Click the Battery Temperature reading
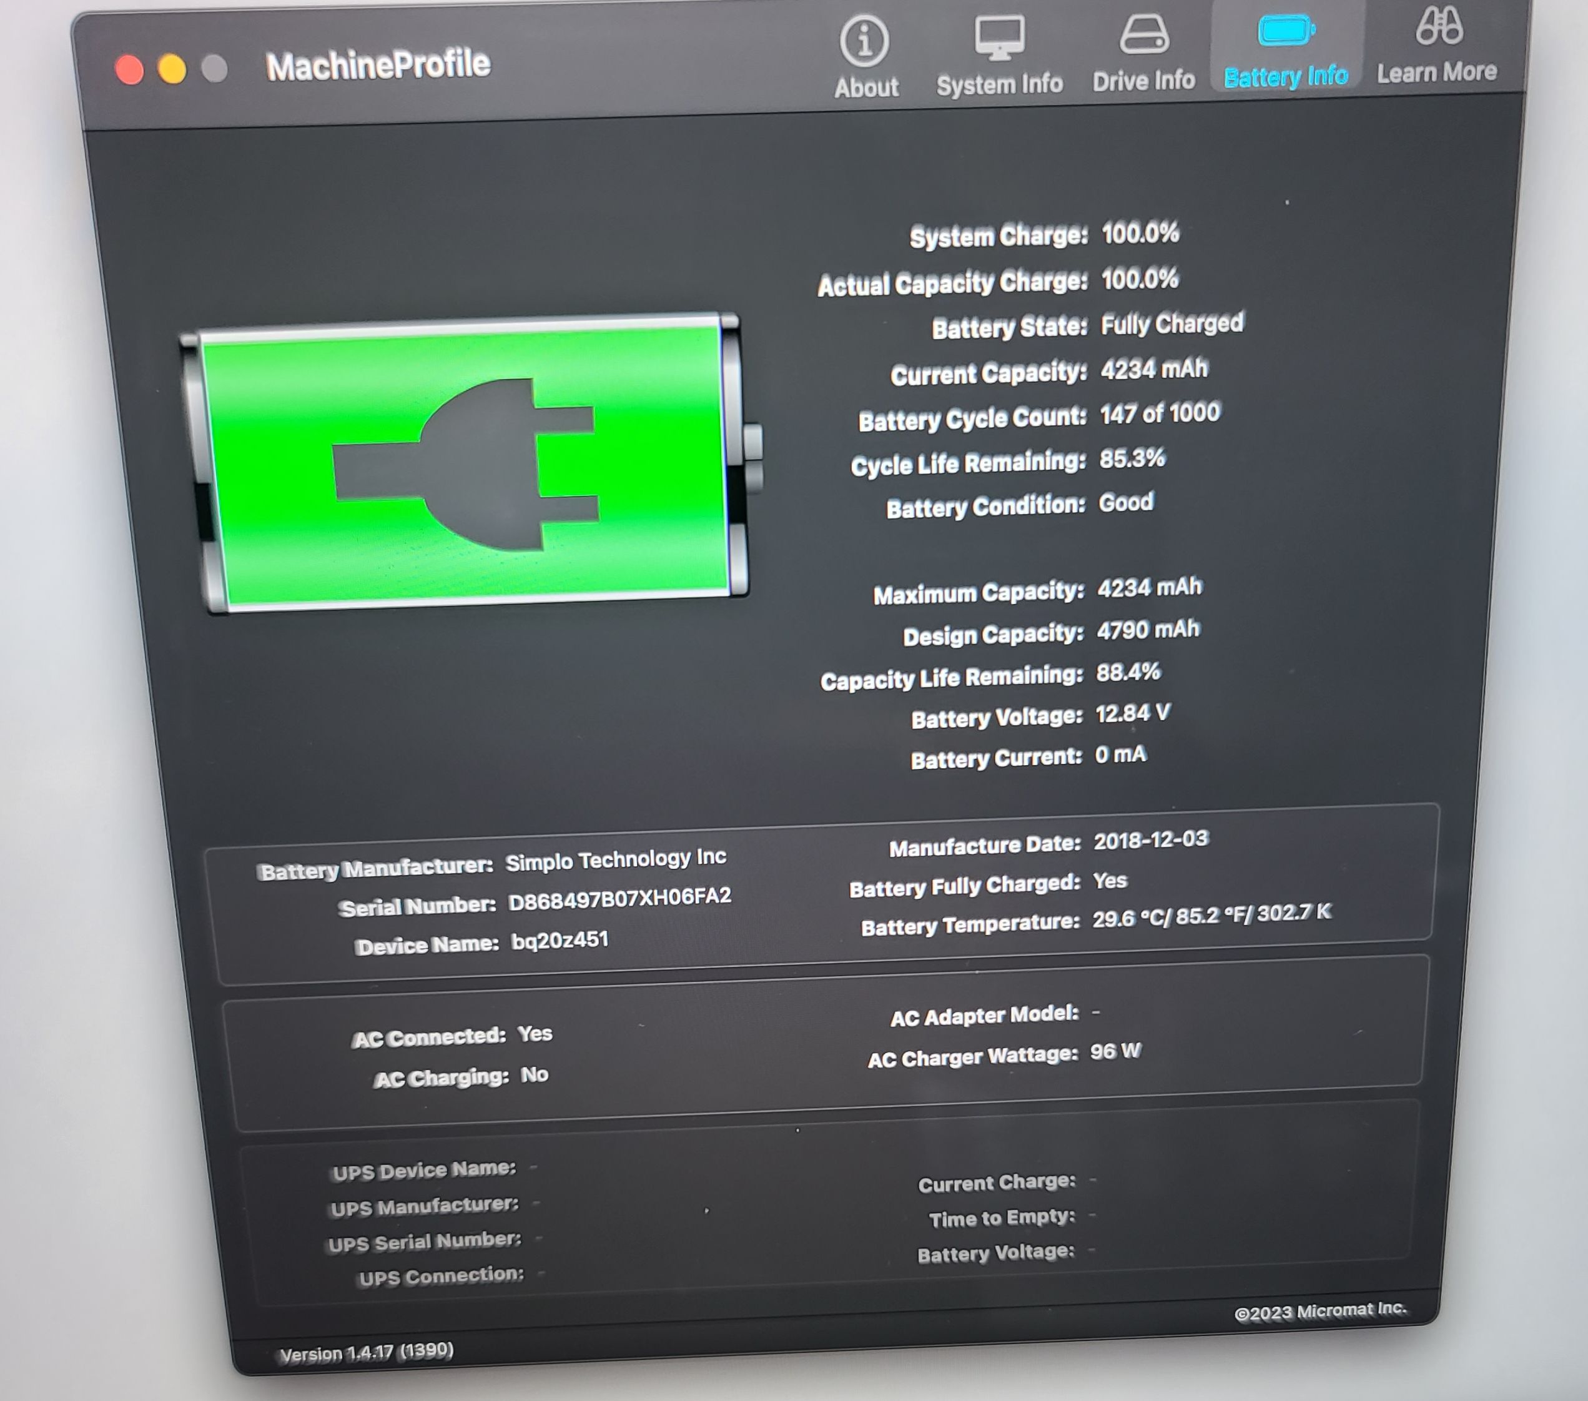1588x1401 pixels. pos(1211,915)
